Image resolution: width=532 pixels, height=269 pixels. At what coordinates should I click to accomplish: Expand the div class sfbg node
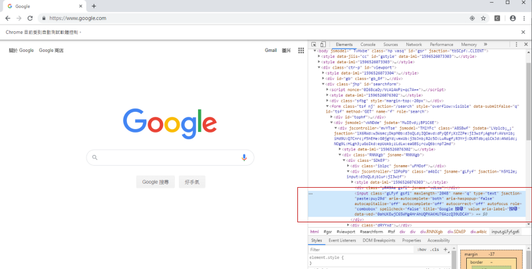327,101
